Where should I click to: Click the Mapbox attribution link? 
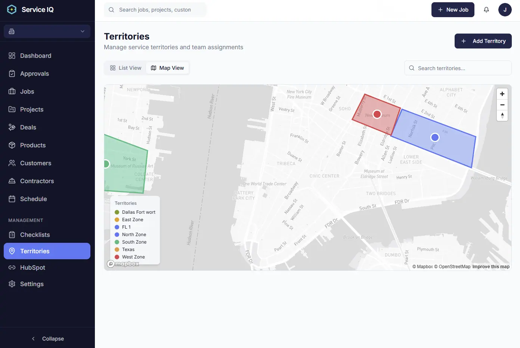[422, 267]
